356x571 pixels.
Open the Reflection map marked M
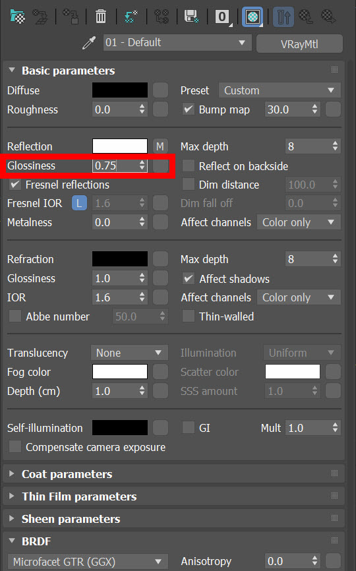click(x=160, y=146)
